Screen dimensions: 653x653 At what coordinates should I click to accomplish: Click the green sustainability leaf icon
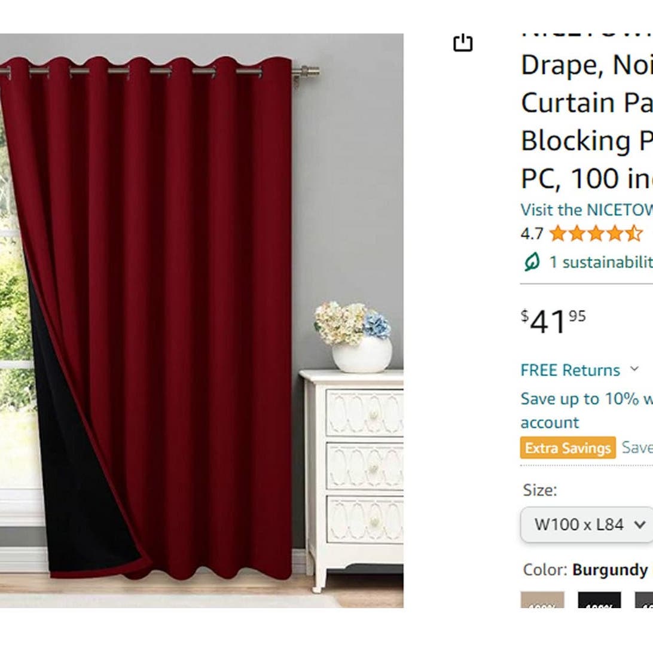[x=532, y=261]
